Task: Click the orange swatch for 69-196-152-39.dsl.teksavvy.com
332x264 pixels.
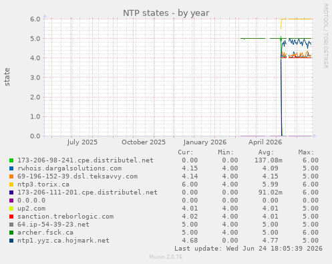Action: point(11,176)
